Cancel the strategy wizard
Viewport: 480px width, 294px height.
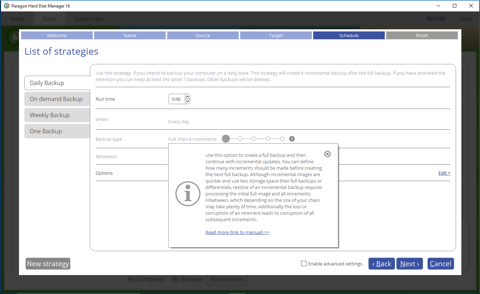point(440,263)
